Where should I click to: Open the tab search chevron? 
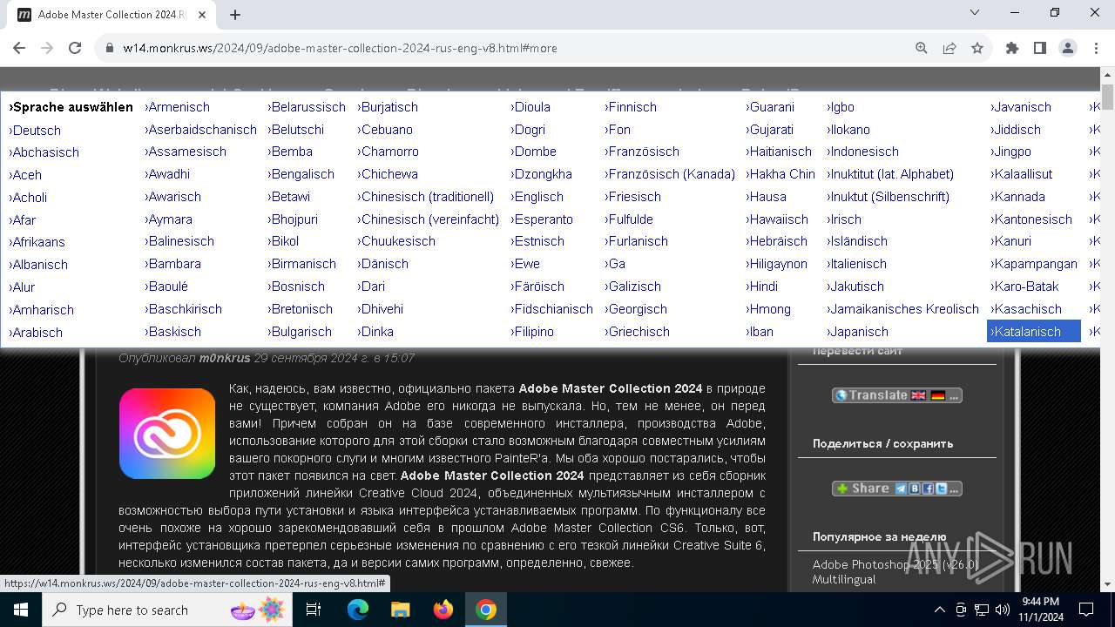[x=975, y=12]
